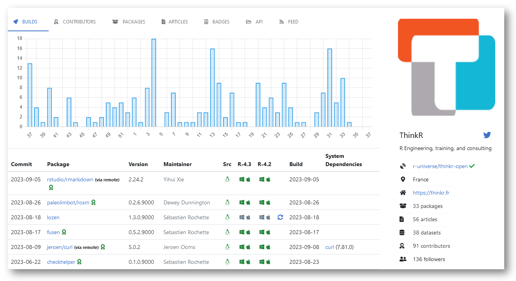Open the rstudio/rmarkdown package link
The height and width of the screenshot is (281, 516).
[70, 179]
